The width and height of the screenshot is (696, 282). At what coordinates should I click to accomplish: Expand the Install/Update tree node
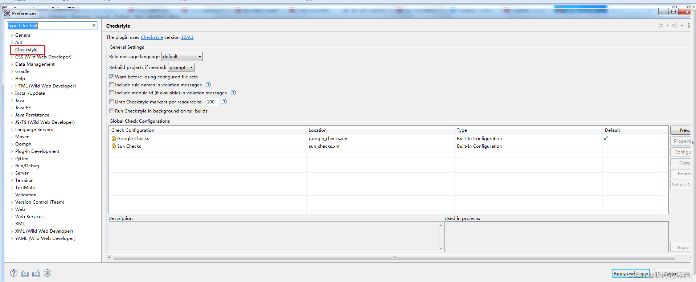12,93
